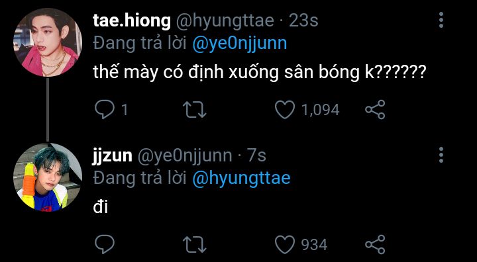477x262 pixels.
Task: Open more options on tae.hiong's tweet
Action: pyautogui.click(x=441, y=21)
